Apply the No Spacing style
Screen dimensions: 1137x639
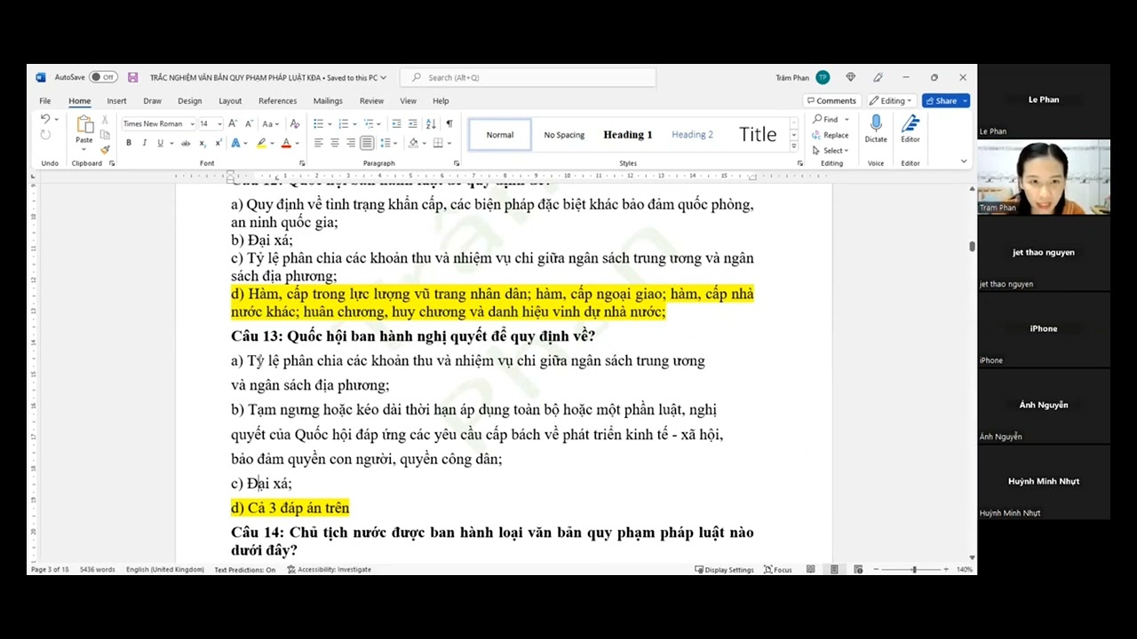[x=564, y=134]
